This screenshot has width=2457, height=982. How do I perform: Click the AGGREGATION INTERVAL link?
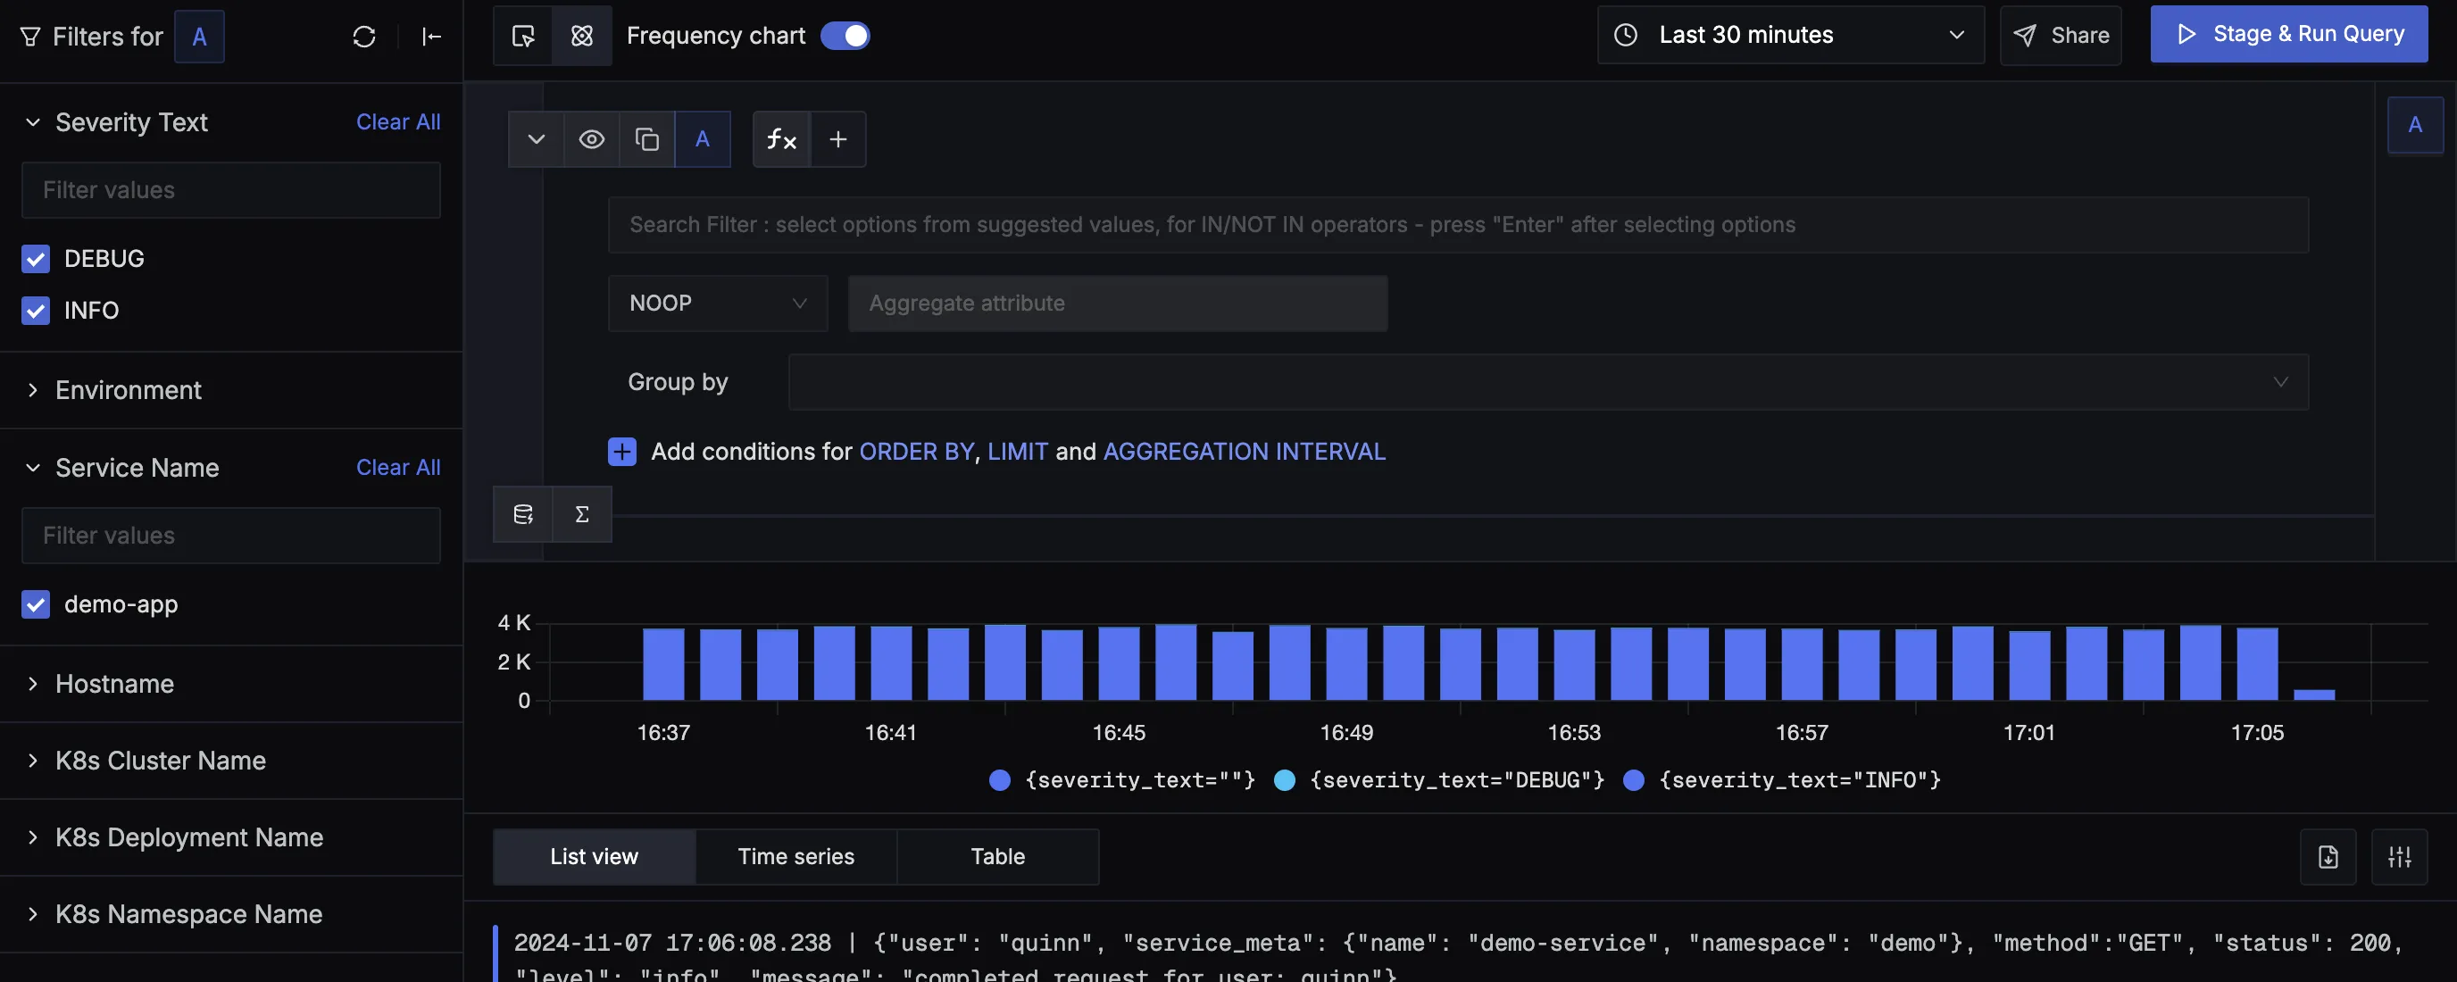pyautogui.click(x=1244, y=451)
